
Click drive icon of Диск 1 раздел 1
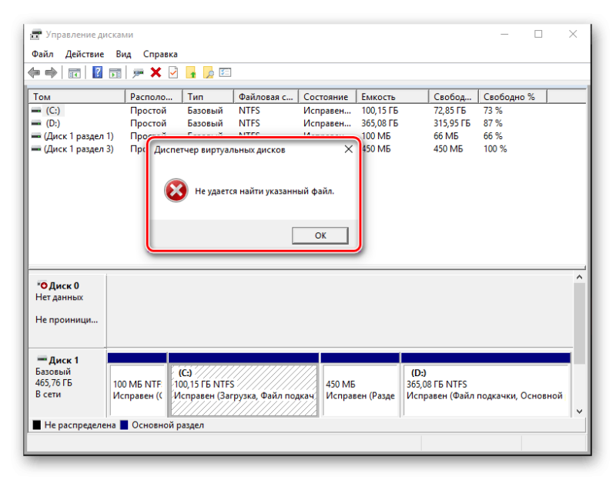coord(36,136)
